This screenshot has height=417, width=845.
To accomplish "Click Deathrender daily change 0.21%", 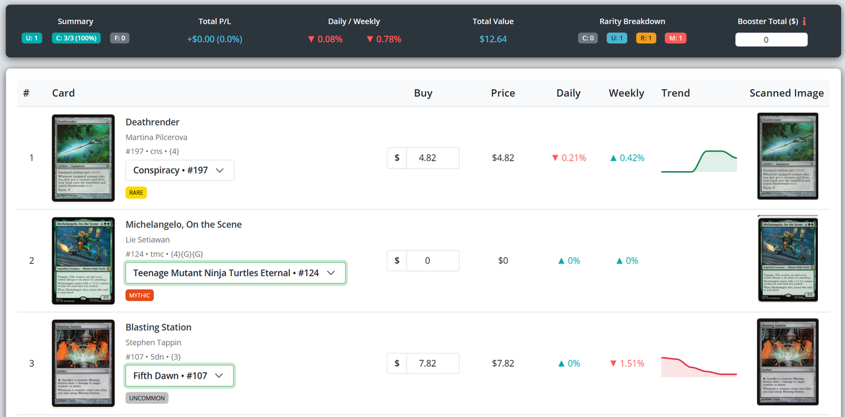I will [568, 158].
